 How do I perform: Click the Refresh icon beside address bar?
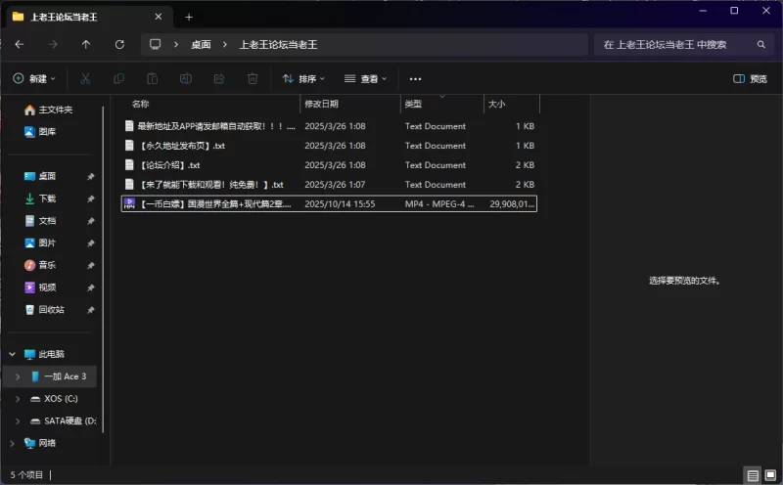click(119, 44)
